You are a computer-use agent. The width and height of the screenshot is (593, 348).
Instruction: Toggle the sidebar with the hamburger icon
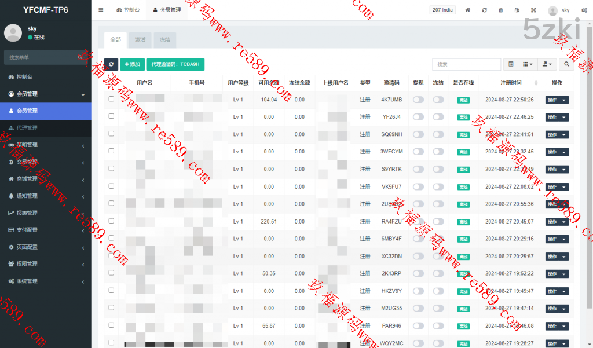[101, 10]
